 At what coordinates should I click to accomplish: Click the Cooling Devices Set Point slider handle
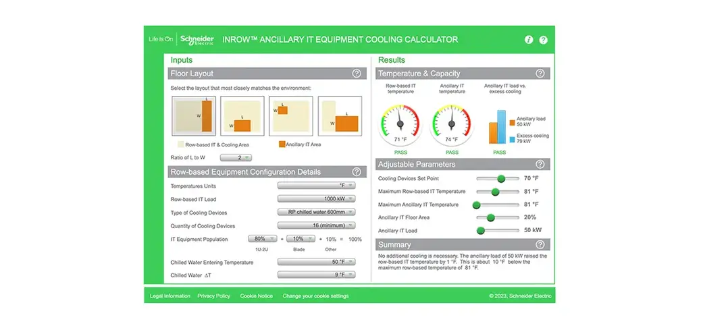pyautogui.click(x=501, y=179)
